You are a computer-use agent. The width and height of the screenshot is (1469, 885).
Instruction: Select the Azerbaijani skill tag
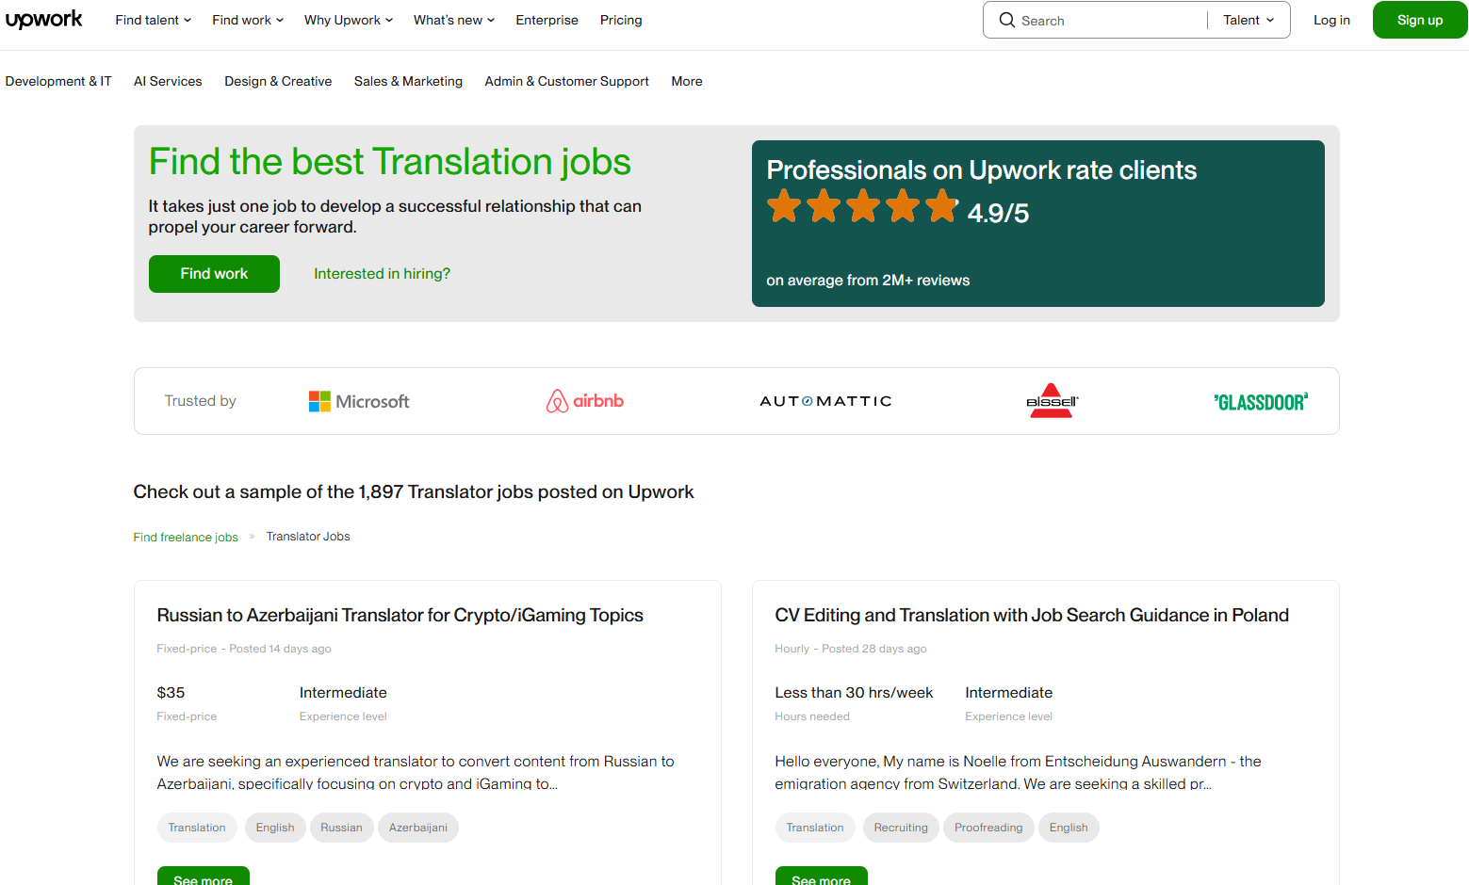(417, 828)
